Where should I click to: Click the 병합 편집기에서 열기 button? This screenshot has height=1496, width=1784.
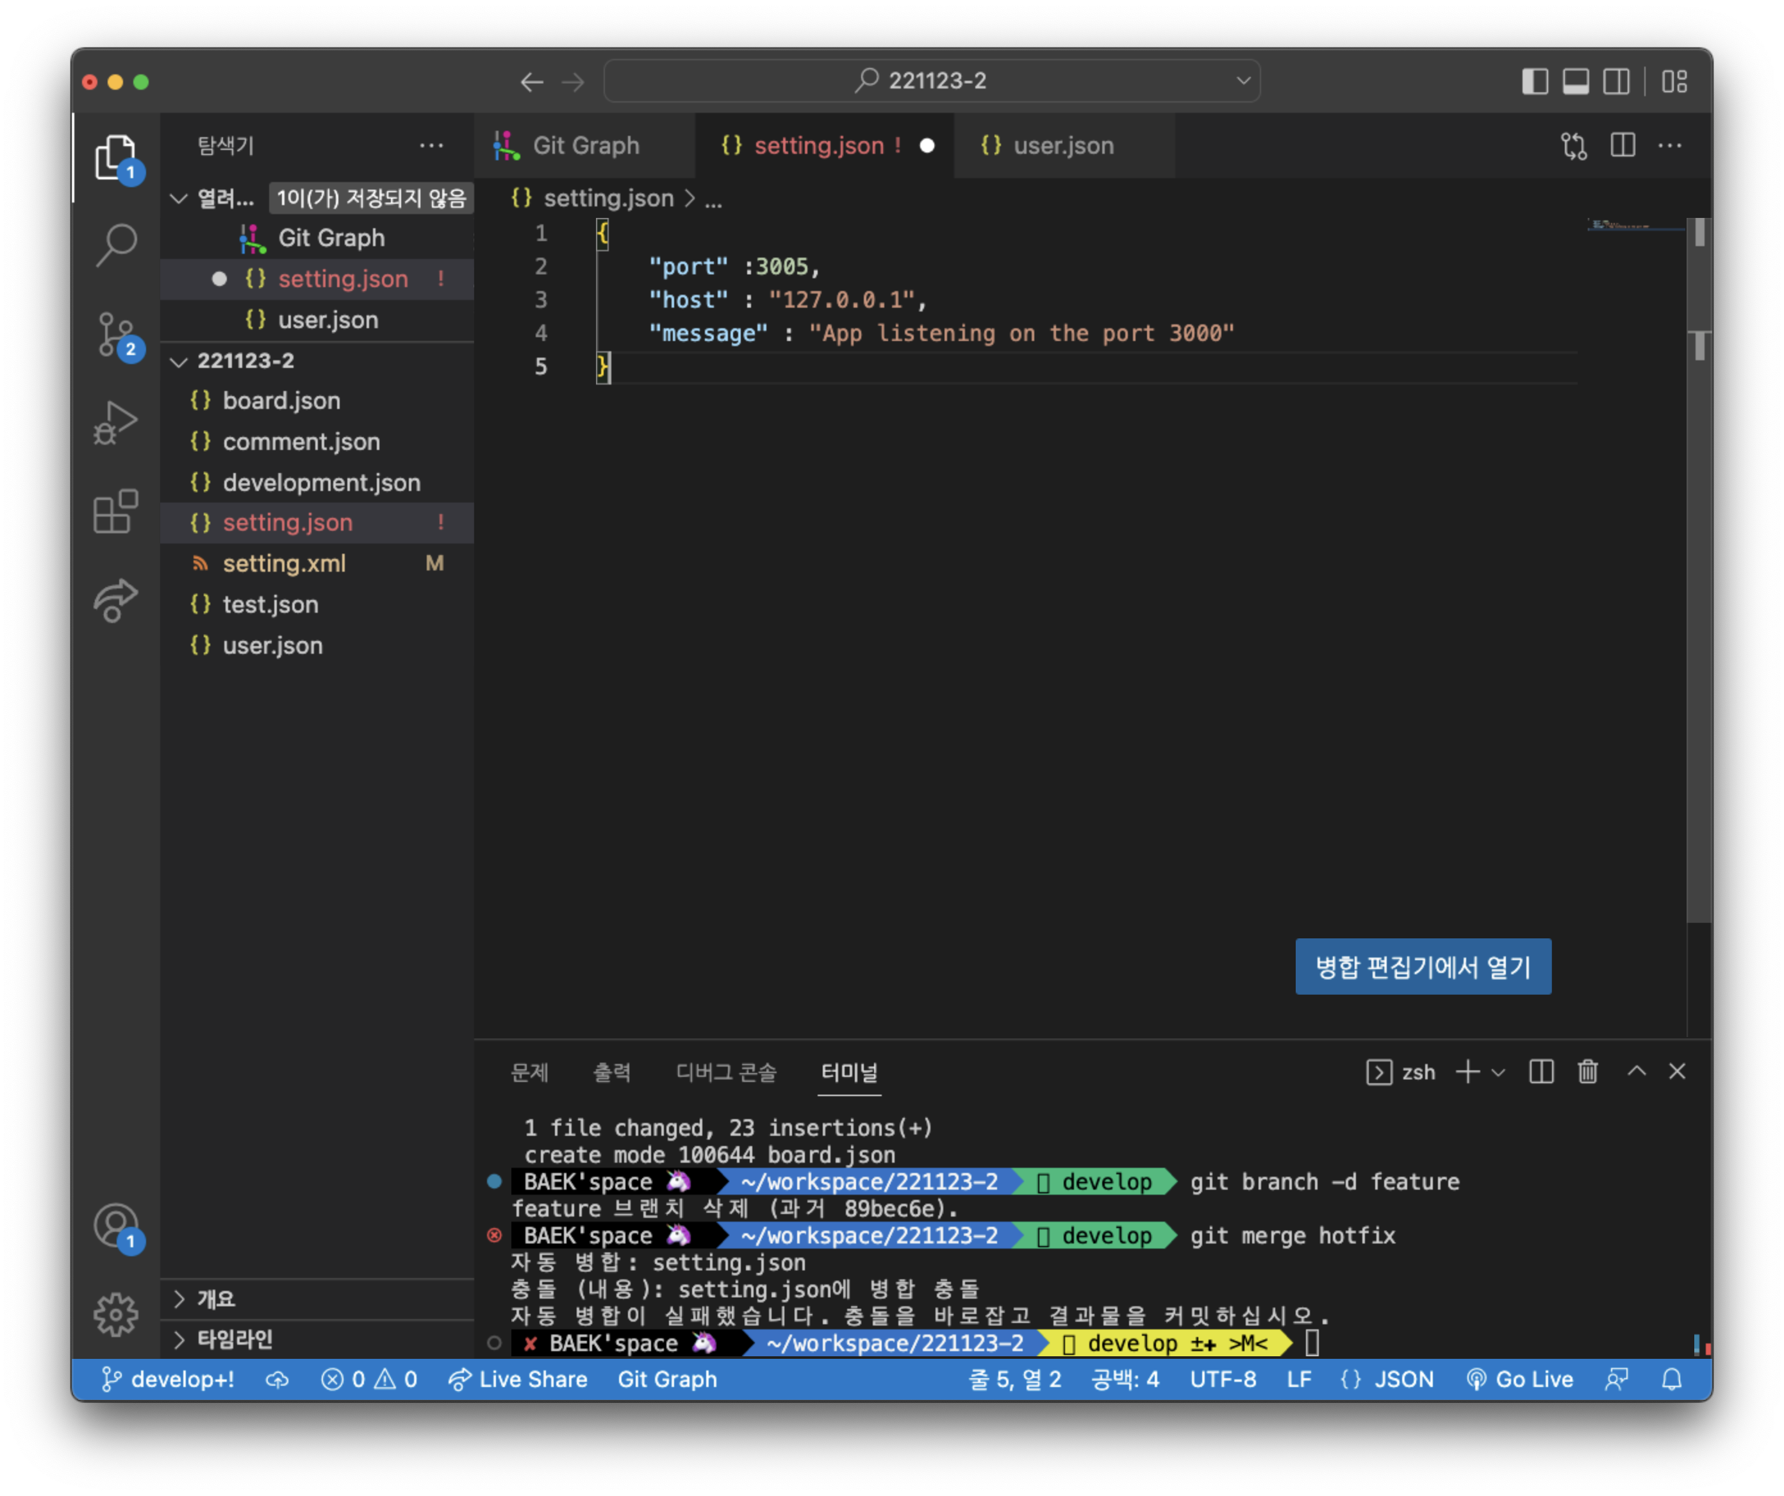click(x=1422, y=967)
